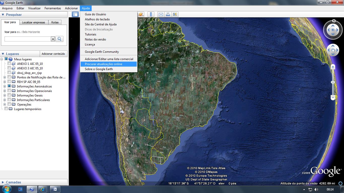Click the magnifier search button
This screenshot has width=344, height=193.
point(59,39)
